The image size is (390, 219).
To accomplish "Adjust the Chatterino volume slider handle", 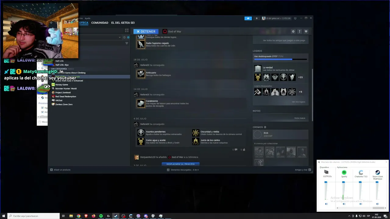I will [x=360, y=182].
